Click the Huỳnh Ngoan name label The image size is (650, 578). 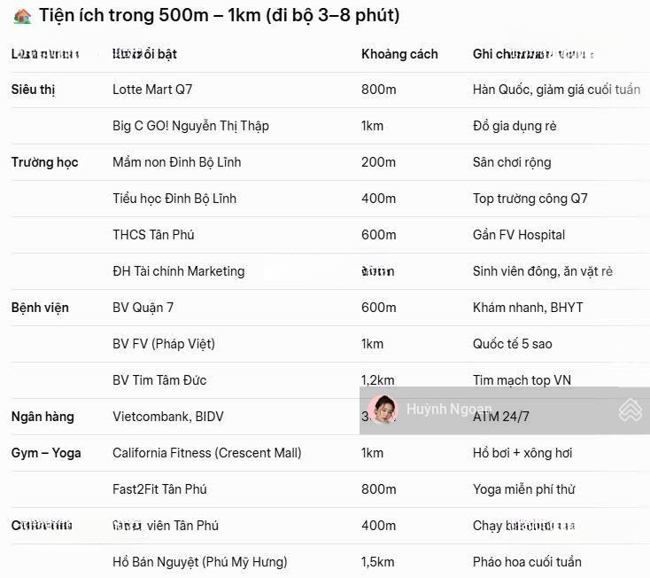pos(448,410)
